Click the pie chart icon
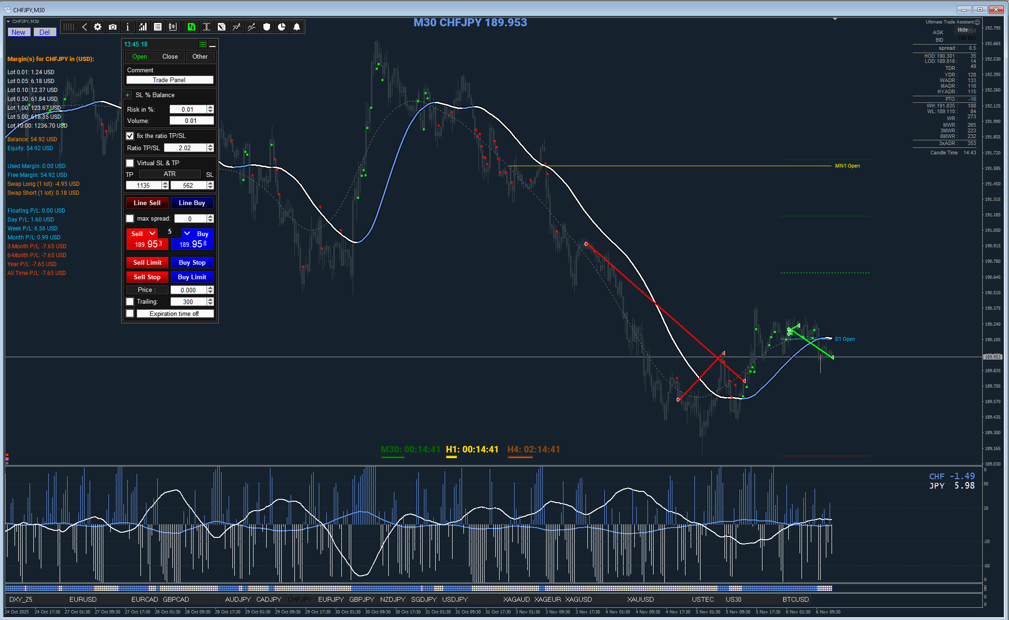Screen dimensions: 1009x620 282,27
